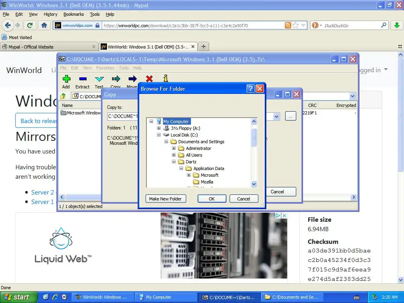Viewport: 404px width, 303px height.
Task: Click the Show Desktop quick launch icon
Action: point(46,297)
